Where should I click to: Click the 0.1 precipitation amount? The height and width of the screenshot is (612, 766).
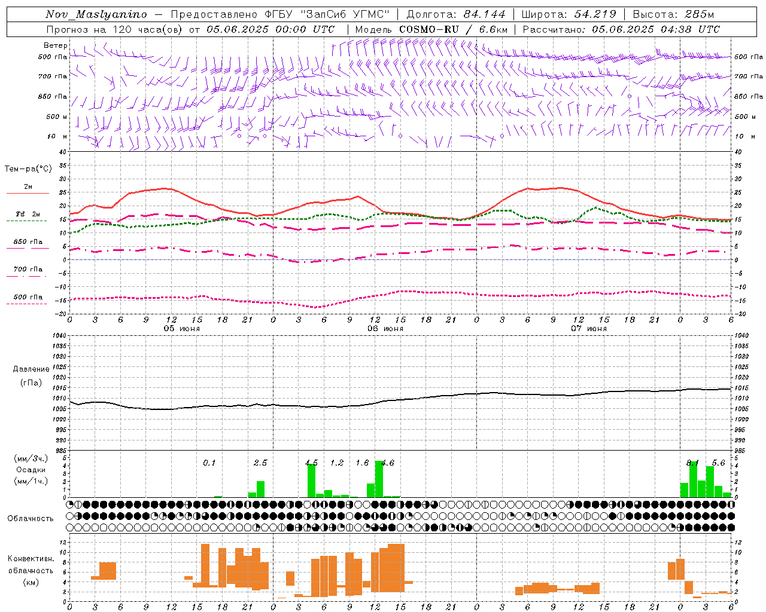209,463
